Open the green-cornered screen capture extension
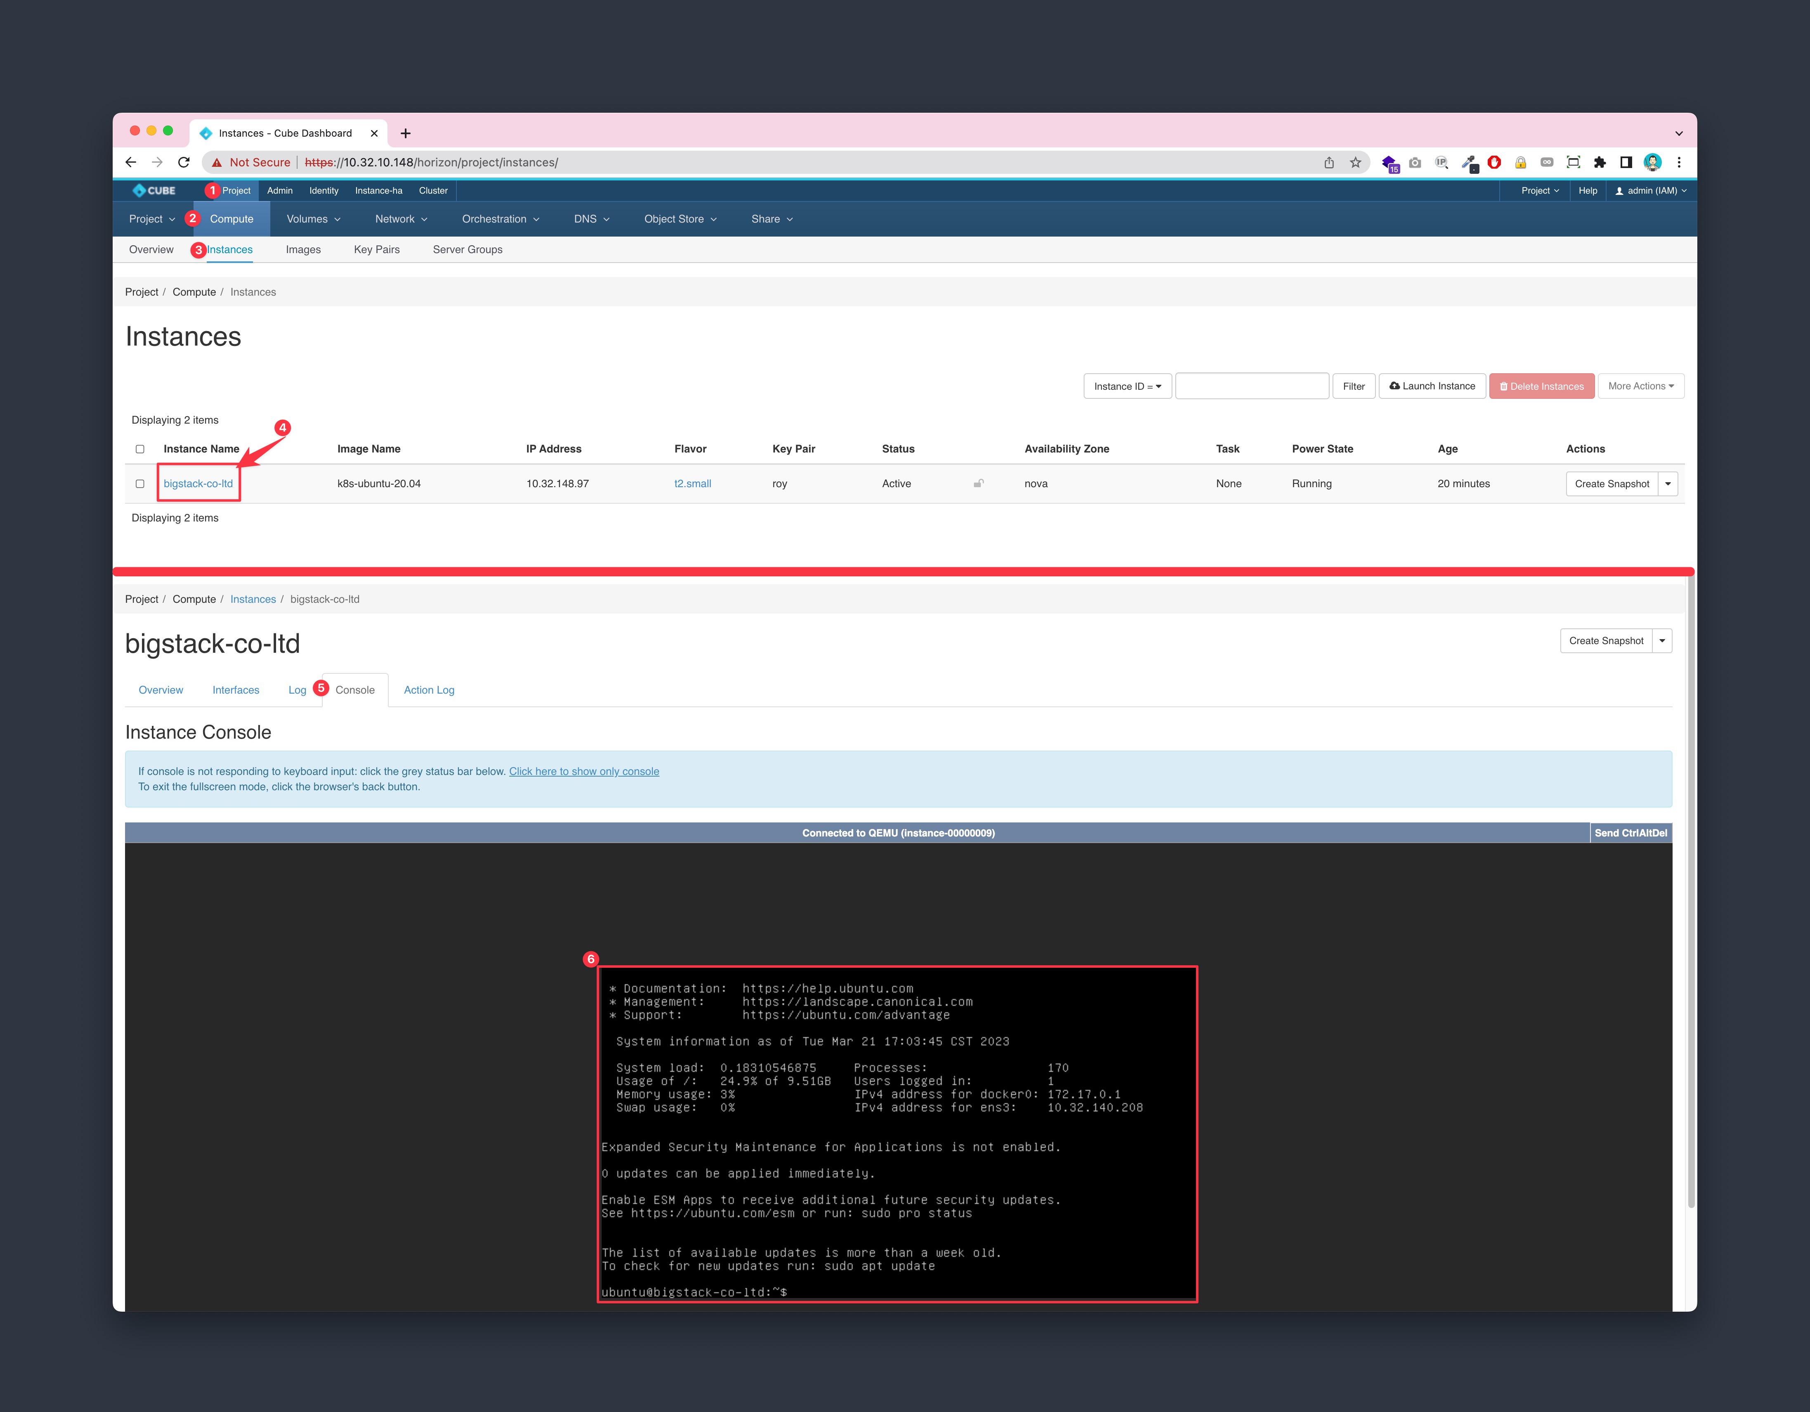The height and width of the screenshot is (1412, 1810). [1573, 163]
